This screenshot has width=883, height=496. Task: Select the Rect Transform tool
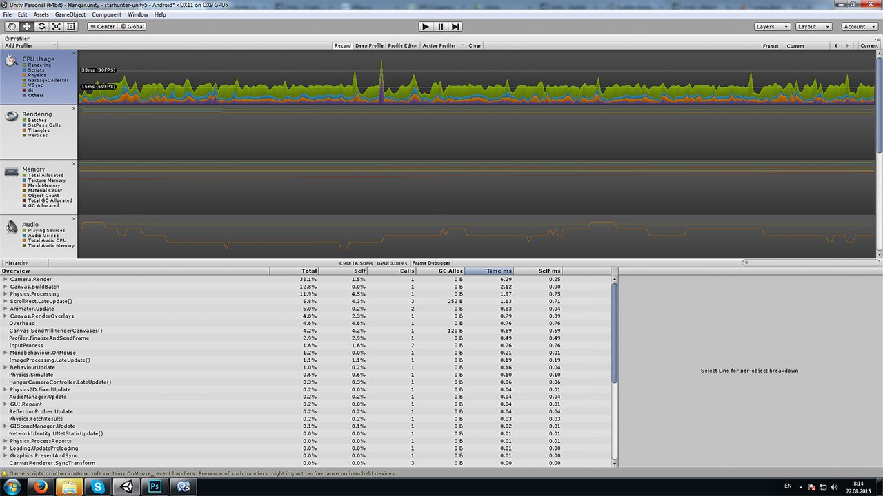pyautogui.click(x=71, y=26)
